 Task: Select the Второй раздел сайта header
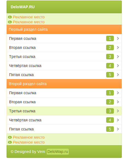coord(64,84)
